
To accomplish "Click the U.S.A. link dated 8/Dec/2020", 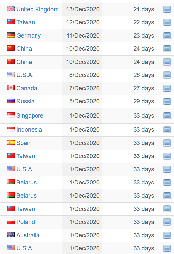I will click(x=25, y=75).
